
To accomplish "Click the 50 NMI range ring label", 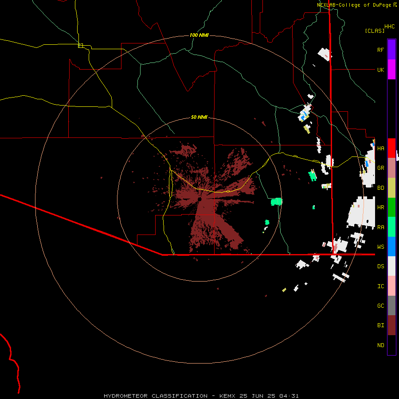I will [199, 117].
